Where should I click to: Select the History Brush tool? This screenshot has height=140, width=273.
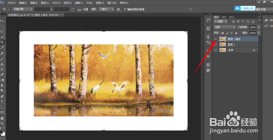coord(2,69)
